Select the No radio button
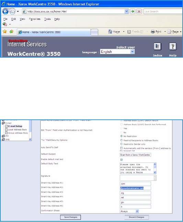The width and height of the screenshot is (183, 222). tap(122, 132)
